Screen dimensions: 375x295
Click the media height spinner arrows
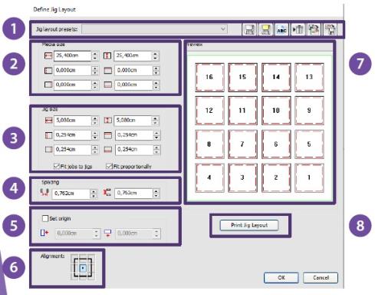[156, 56]
